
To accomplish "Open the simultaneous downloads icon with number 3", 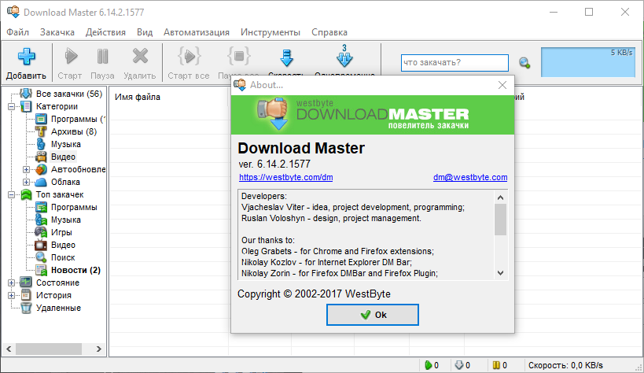I will click(344, 57).
